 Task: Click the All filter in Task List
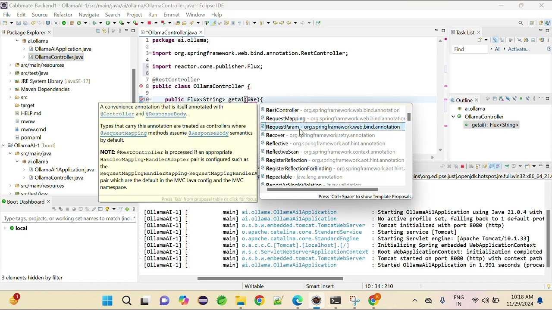coord(498,49)
